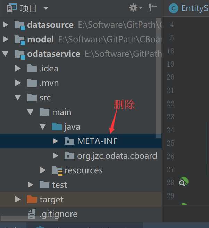
Task: Click line number 26 in the gutter
Action: tap(170, 156)
